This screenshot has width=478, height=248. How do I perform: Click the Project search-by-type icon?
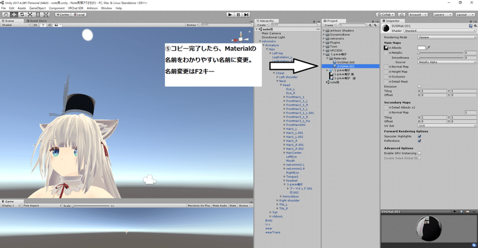[x=370, y=25]
